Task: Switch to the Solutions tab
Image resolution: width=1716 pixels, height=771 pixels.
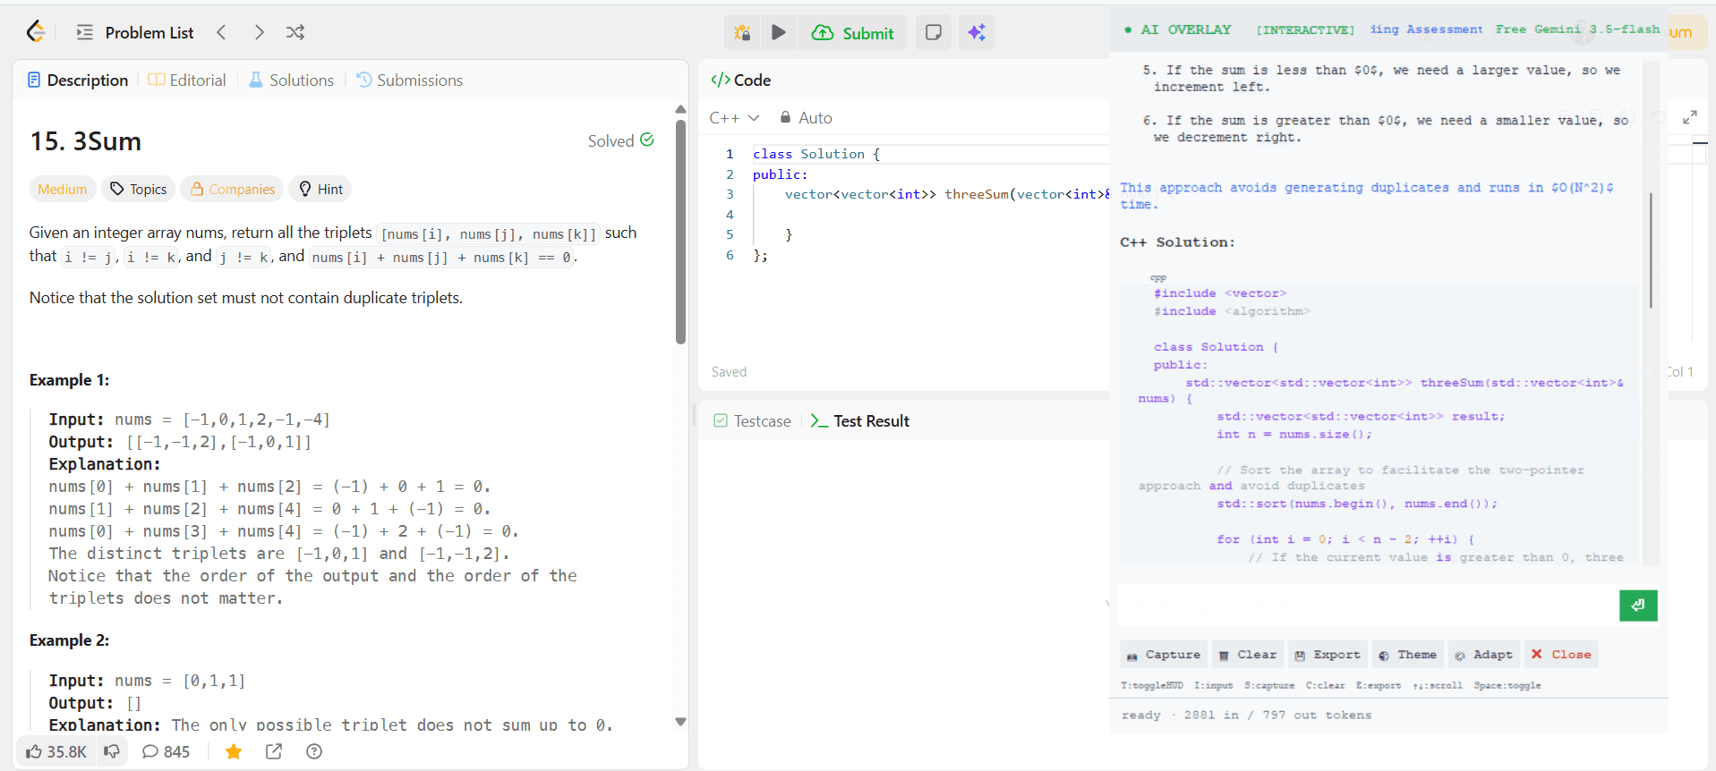Action: pyautogui.click(x=292, y=80)
